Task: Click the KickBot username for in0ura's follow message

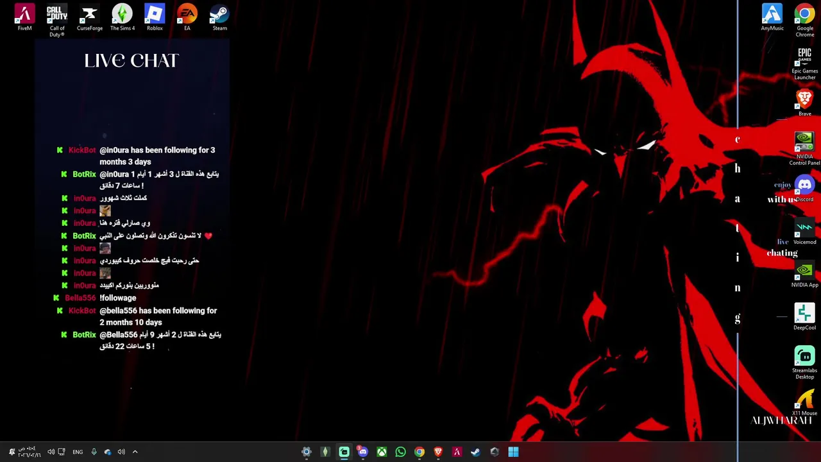Action: coord(82,150)
